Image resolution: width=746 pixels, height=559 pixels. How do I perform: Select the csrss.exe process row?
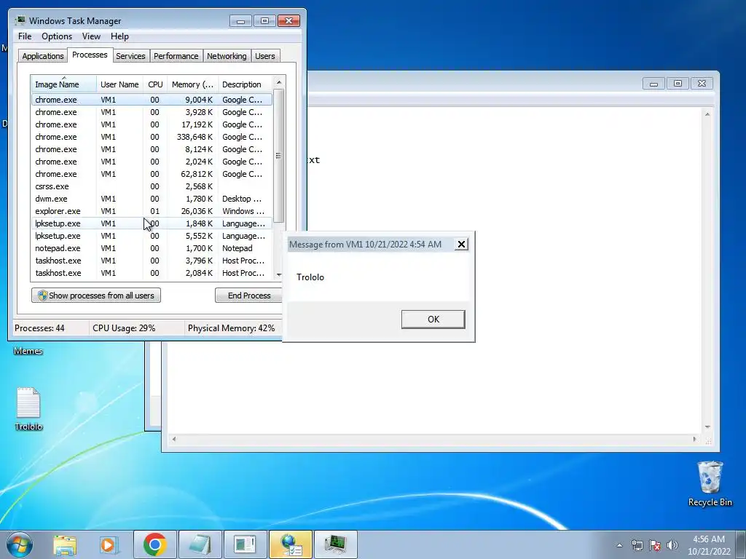coord(152,186)
